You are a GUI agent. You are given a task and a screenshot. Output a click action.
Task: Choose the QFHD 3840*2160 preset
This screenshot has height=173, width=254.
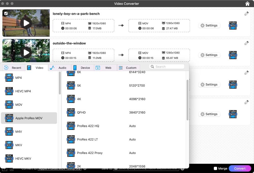(x=124, y=112)
